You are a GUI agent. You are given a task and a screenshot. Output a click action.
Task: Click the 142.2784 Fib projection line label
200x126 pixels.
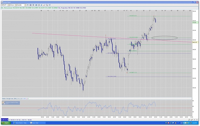112,76
